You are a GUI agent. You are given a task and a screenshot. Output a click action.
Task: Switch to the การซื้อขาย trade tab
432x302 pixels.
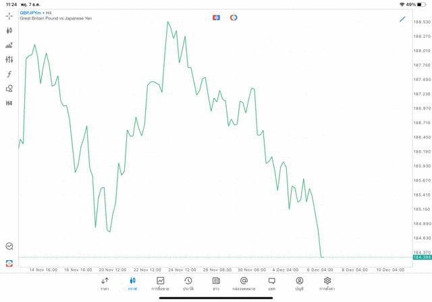pos(160,284)
